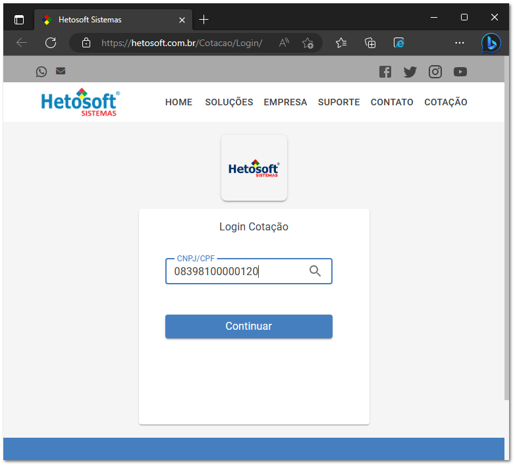The height and width of the screenshot is (466, 515).
Task: Click the Hetosoft logo card above login
Action: (x=254, y=168)
